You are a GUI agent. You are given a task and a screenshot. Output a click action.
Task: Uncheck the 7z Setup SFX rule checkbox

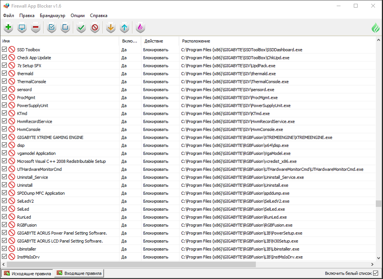4,65
